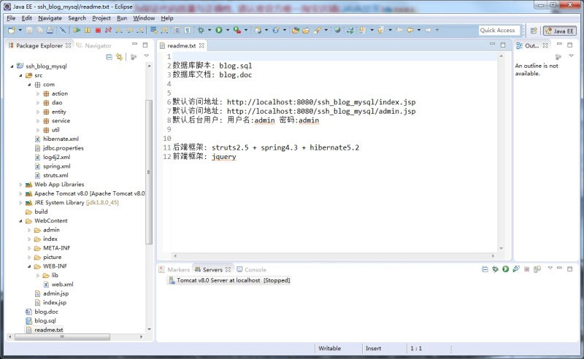Select struts.xml file

pos(52,175)
